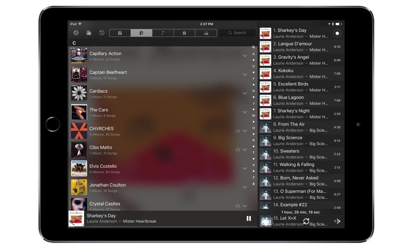Play queue track 8. From The Air
This screenshot has height=250, width=414.
coord(301,127)
